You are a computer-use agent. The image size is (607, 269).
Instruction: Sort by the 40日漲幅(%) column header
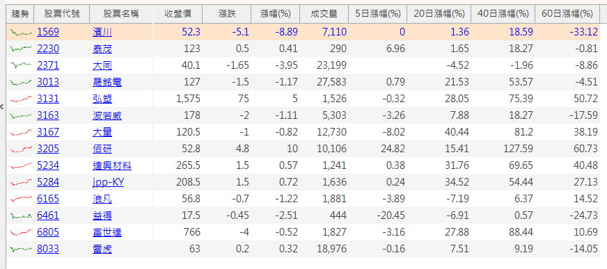503,14
